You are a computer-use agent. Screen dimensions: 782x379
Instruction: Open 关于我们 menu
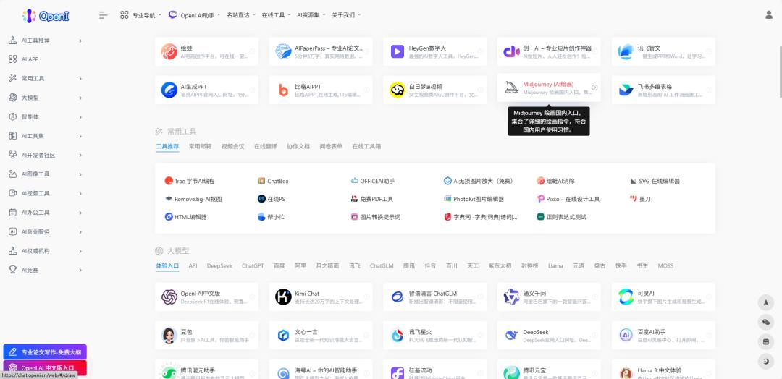pyautogui.click(x=346, y=15)
